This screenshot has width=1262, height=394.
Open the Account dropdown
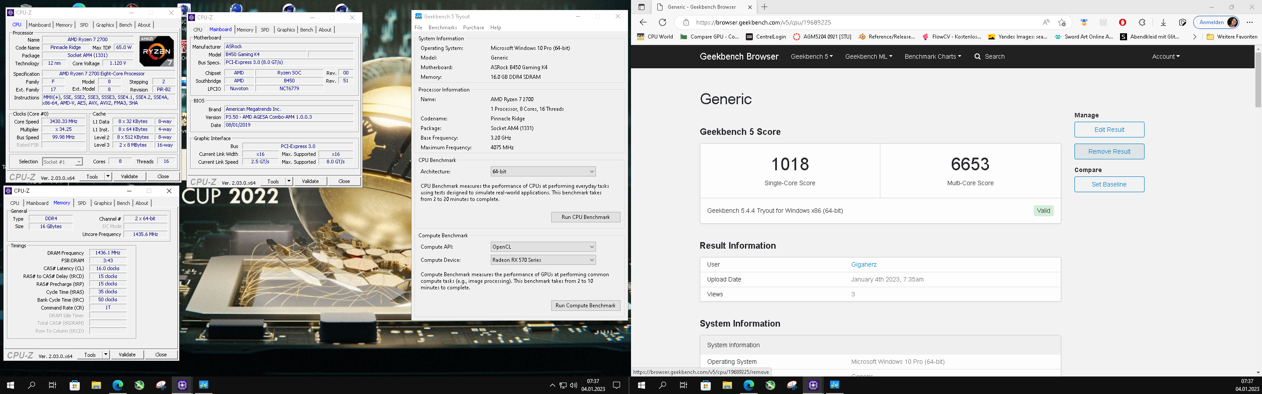pyautogui.click(x=1166, y=56)
